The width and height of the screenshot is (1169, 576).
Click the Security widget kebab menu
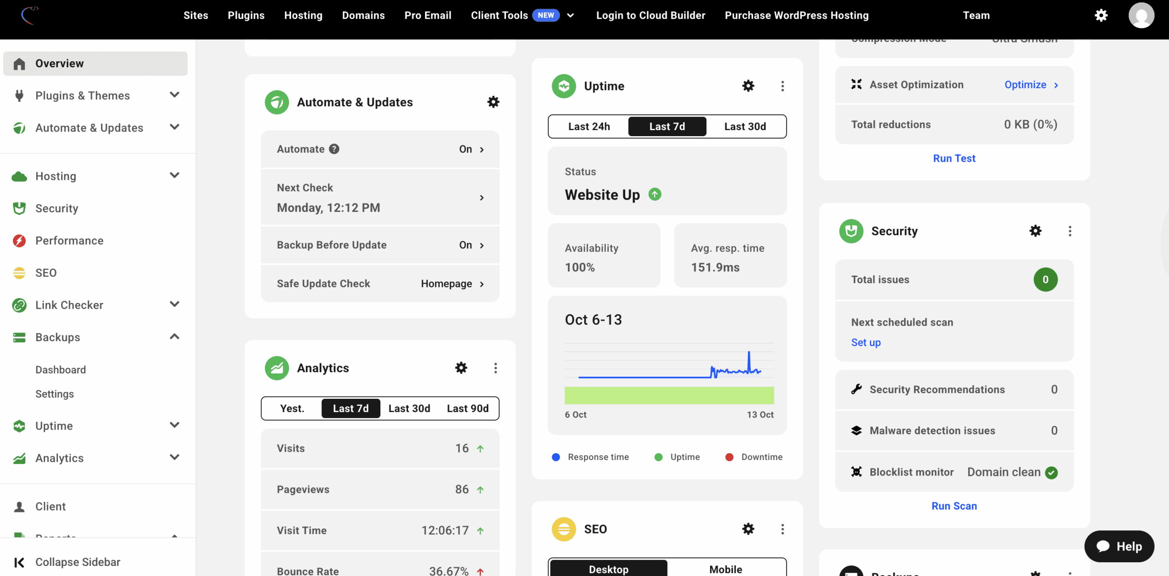pyautogui.click(x=1069, y=231)
